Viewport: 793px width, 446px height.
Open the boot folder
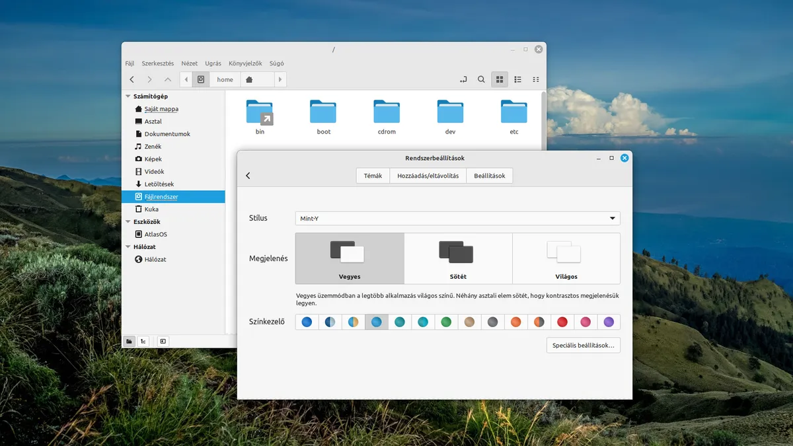click(x=322, y=114)
